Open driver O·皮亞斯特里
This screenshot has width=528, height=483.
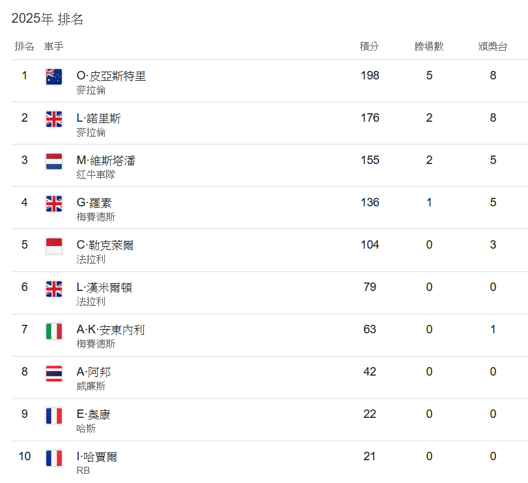(x=111, y=76)
